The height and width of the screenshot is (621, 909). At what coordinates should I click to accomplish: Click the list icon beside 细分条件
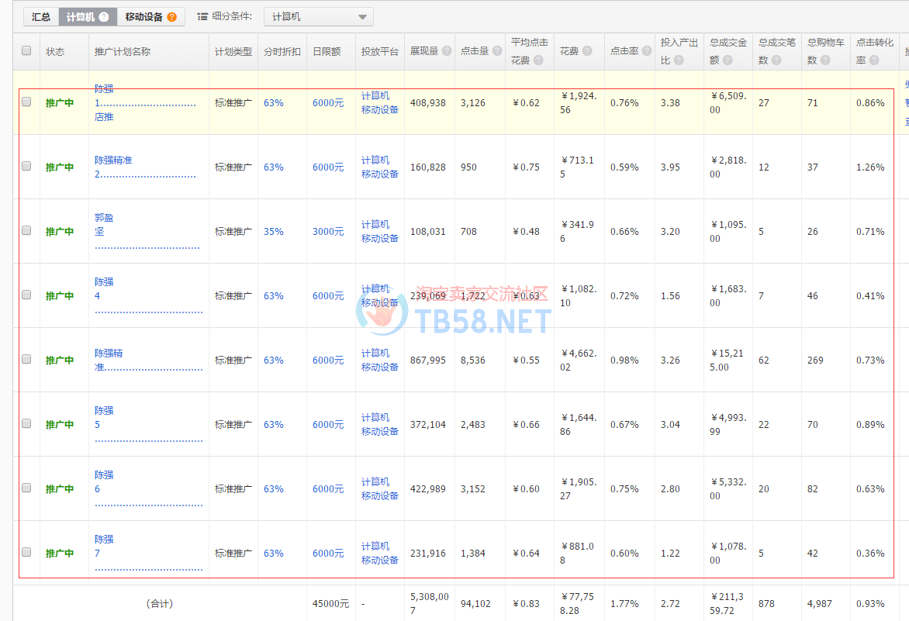coord(202,16)
